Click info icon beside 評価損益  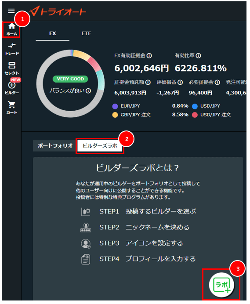pos(180,83)
